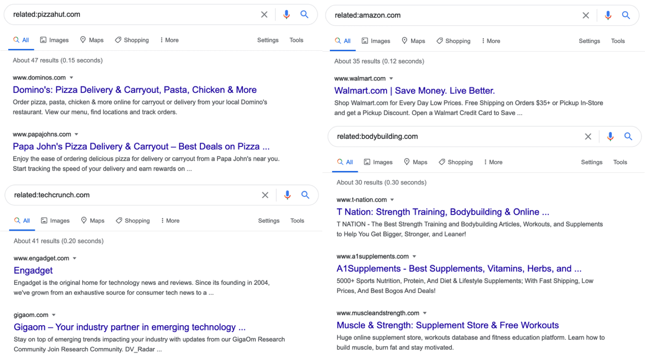
Task: Click the magnifier icon in amazon search bar
Action: (x=626, y=15)
